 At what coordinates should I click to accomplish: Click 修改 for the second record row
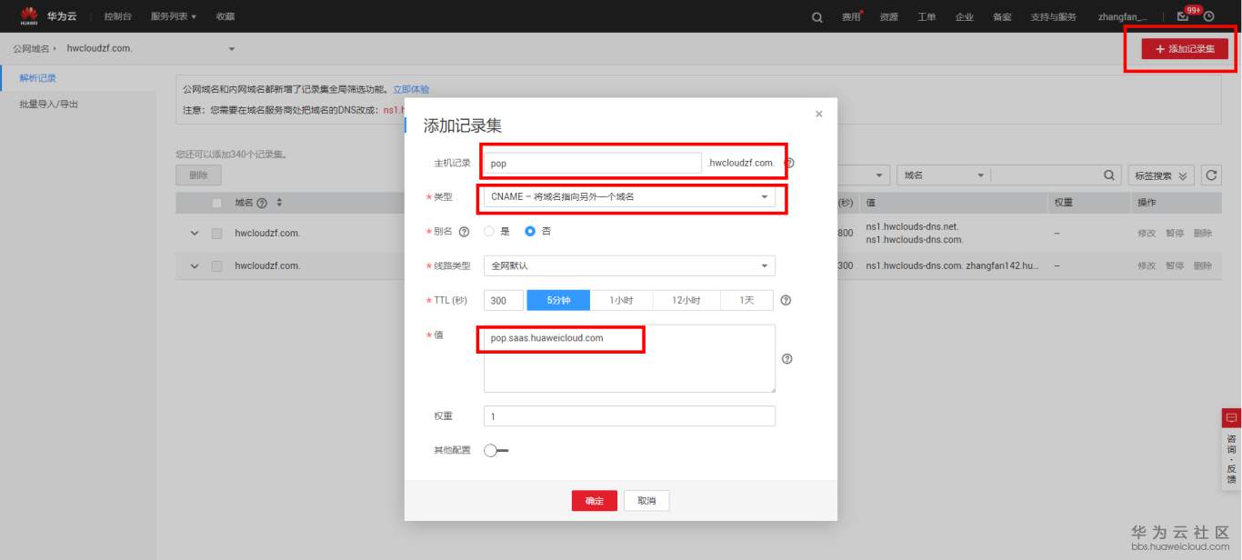(1147, 265)
